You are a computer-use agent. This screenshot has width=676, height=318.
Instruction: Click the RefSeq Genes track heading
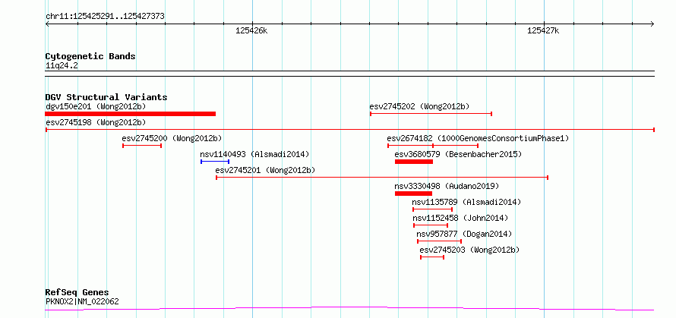coord(77,293)
